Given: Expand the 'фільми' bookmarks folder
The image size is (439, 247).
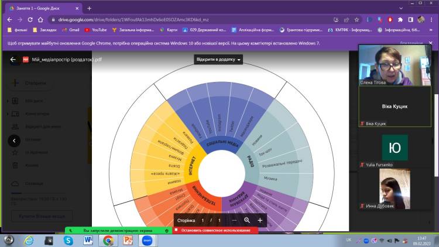Looking at the screenshot, I should coord(17,29).
